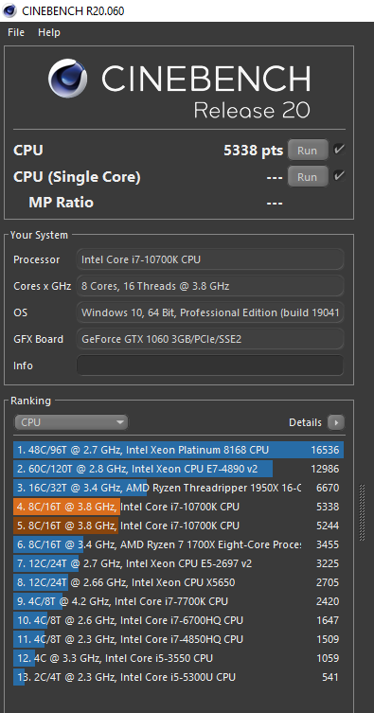
Task: Grab the ranking panel scrollbar handle
Action: (x=362, y=512)
